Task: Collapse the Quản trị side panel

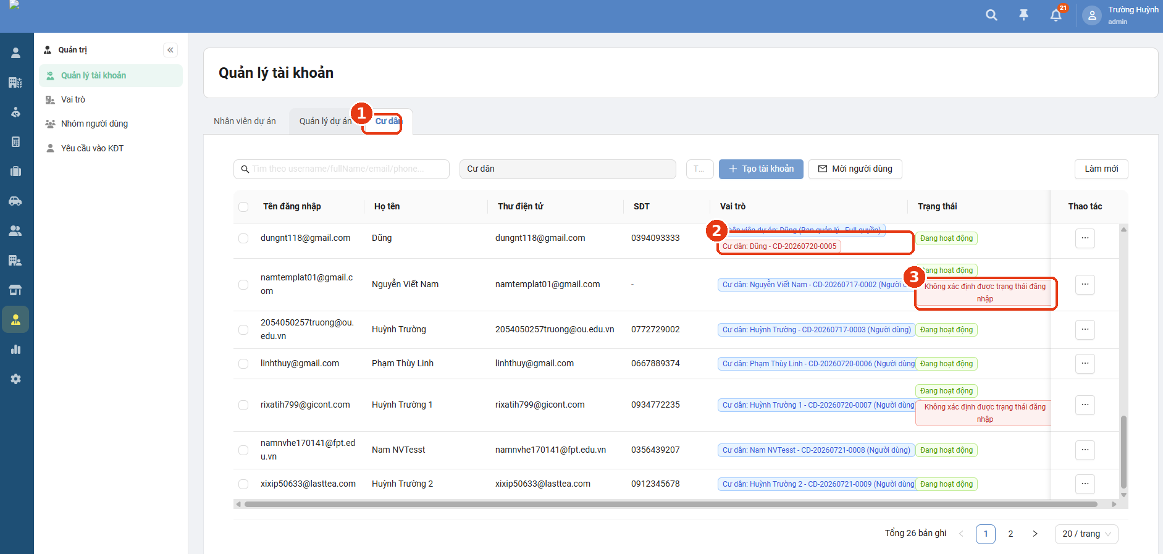Action: [x=170, y=50]
